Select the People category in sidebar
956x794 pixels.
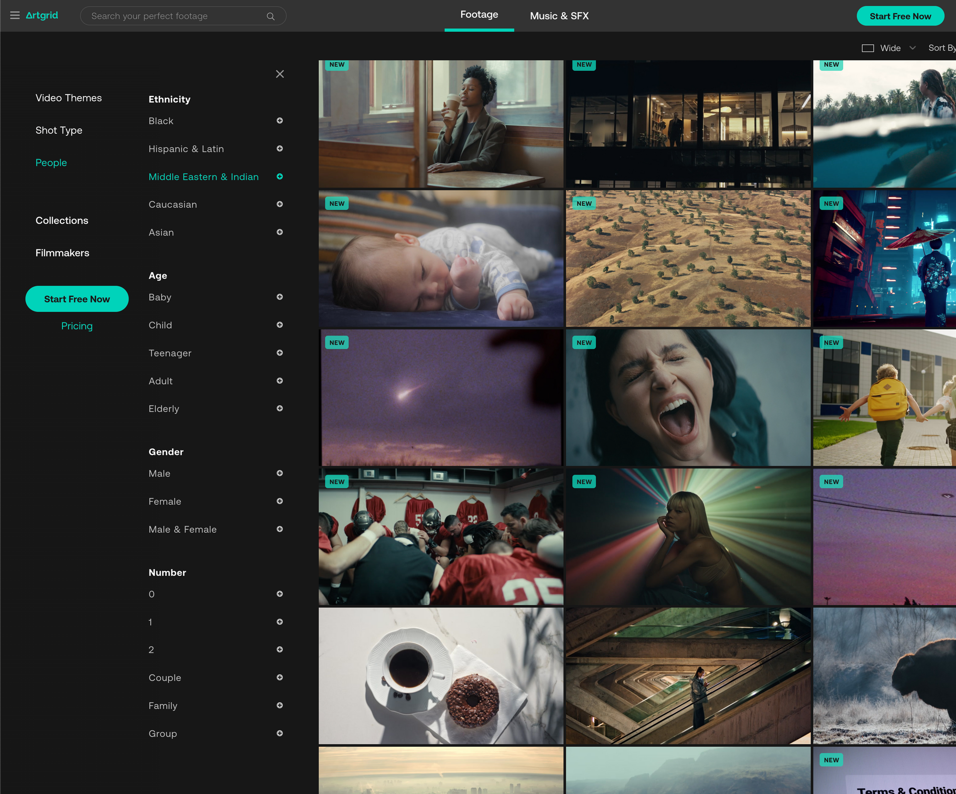click(51, 162)
